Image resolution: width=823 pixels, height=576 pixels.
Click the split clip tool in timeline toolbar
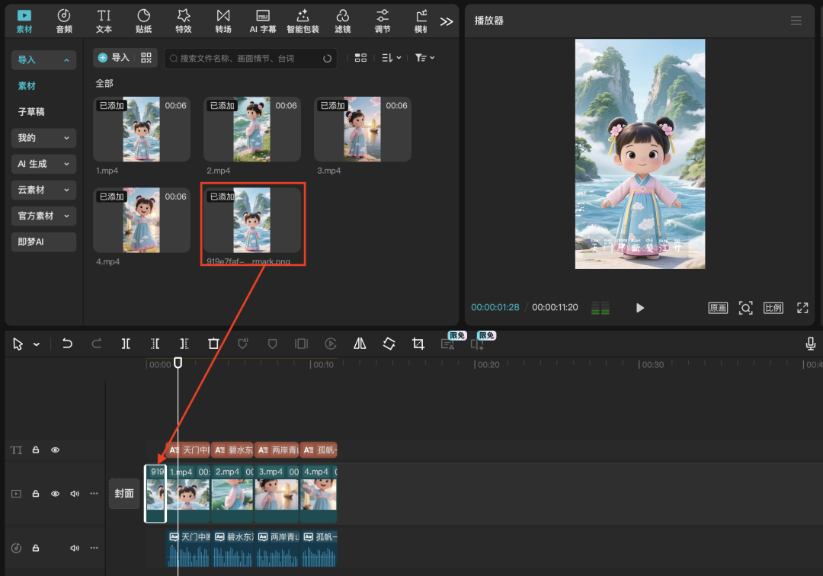tap(126, 344)
